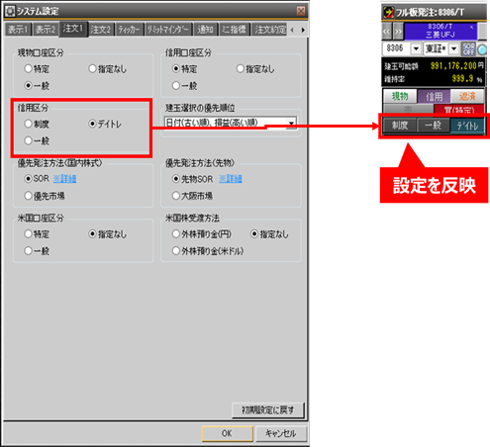Choose 優先市場 for domestic stock orders

point(29,196)
